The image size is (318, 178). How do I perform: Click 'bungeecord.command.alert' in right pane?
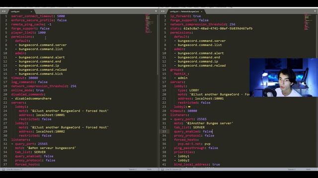pyautogui.click(x=201, y=53)
